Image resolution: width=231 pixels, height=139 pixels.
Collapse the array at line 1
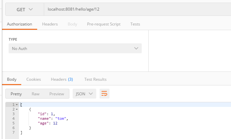[x=17, y=105]
